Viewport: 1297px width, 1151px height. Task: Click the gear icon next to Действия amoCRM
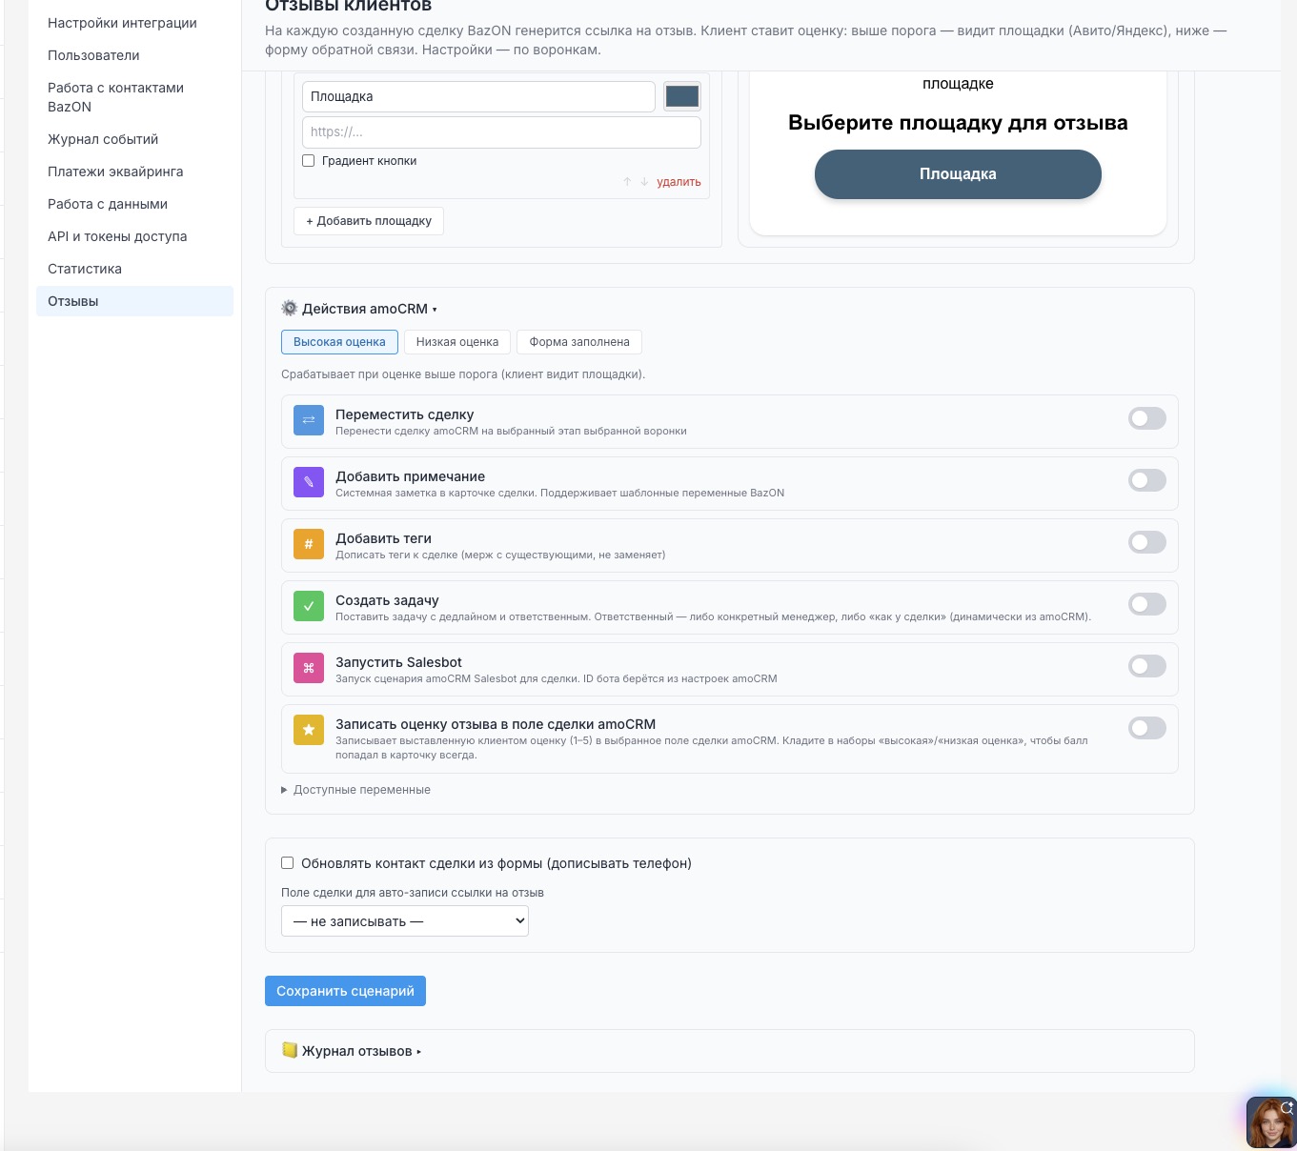[x=290, y=308]
